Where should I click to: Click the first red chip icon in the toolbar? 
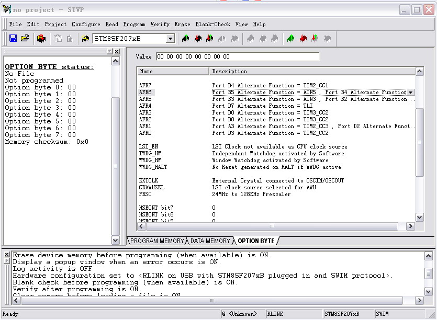pyautogui.click(x=198, y=39)
